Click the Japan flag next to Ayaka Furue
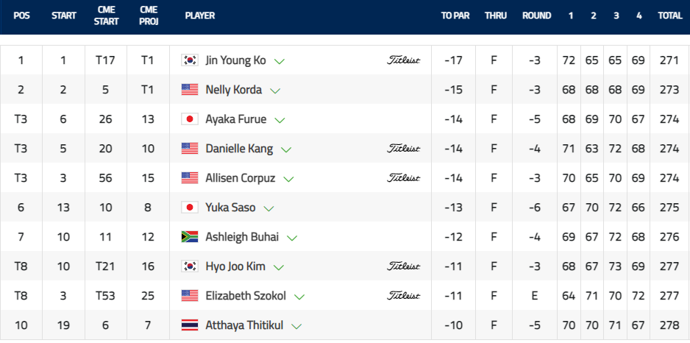690x343 pixels. point(190,119)
